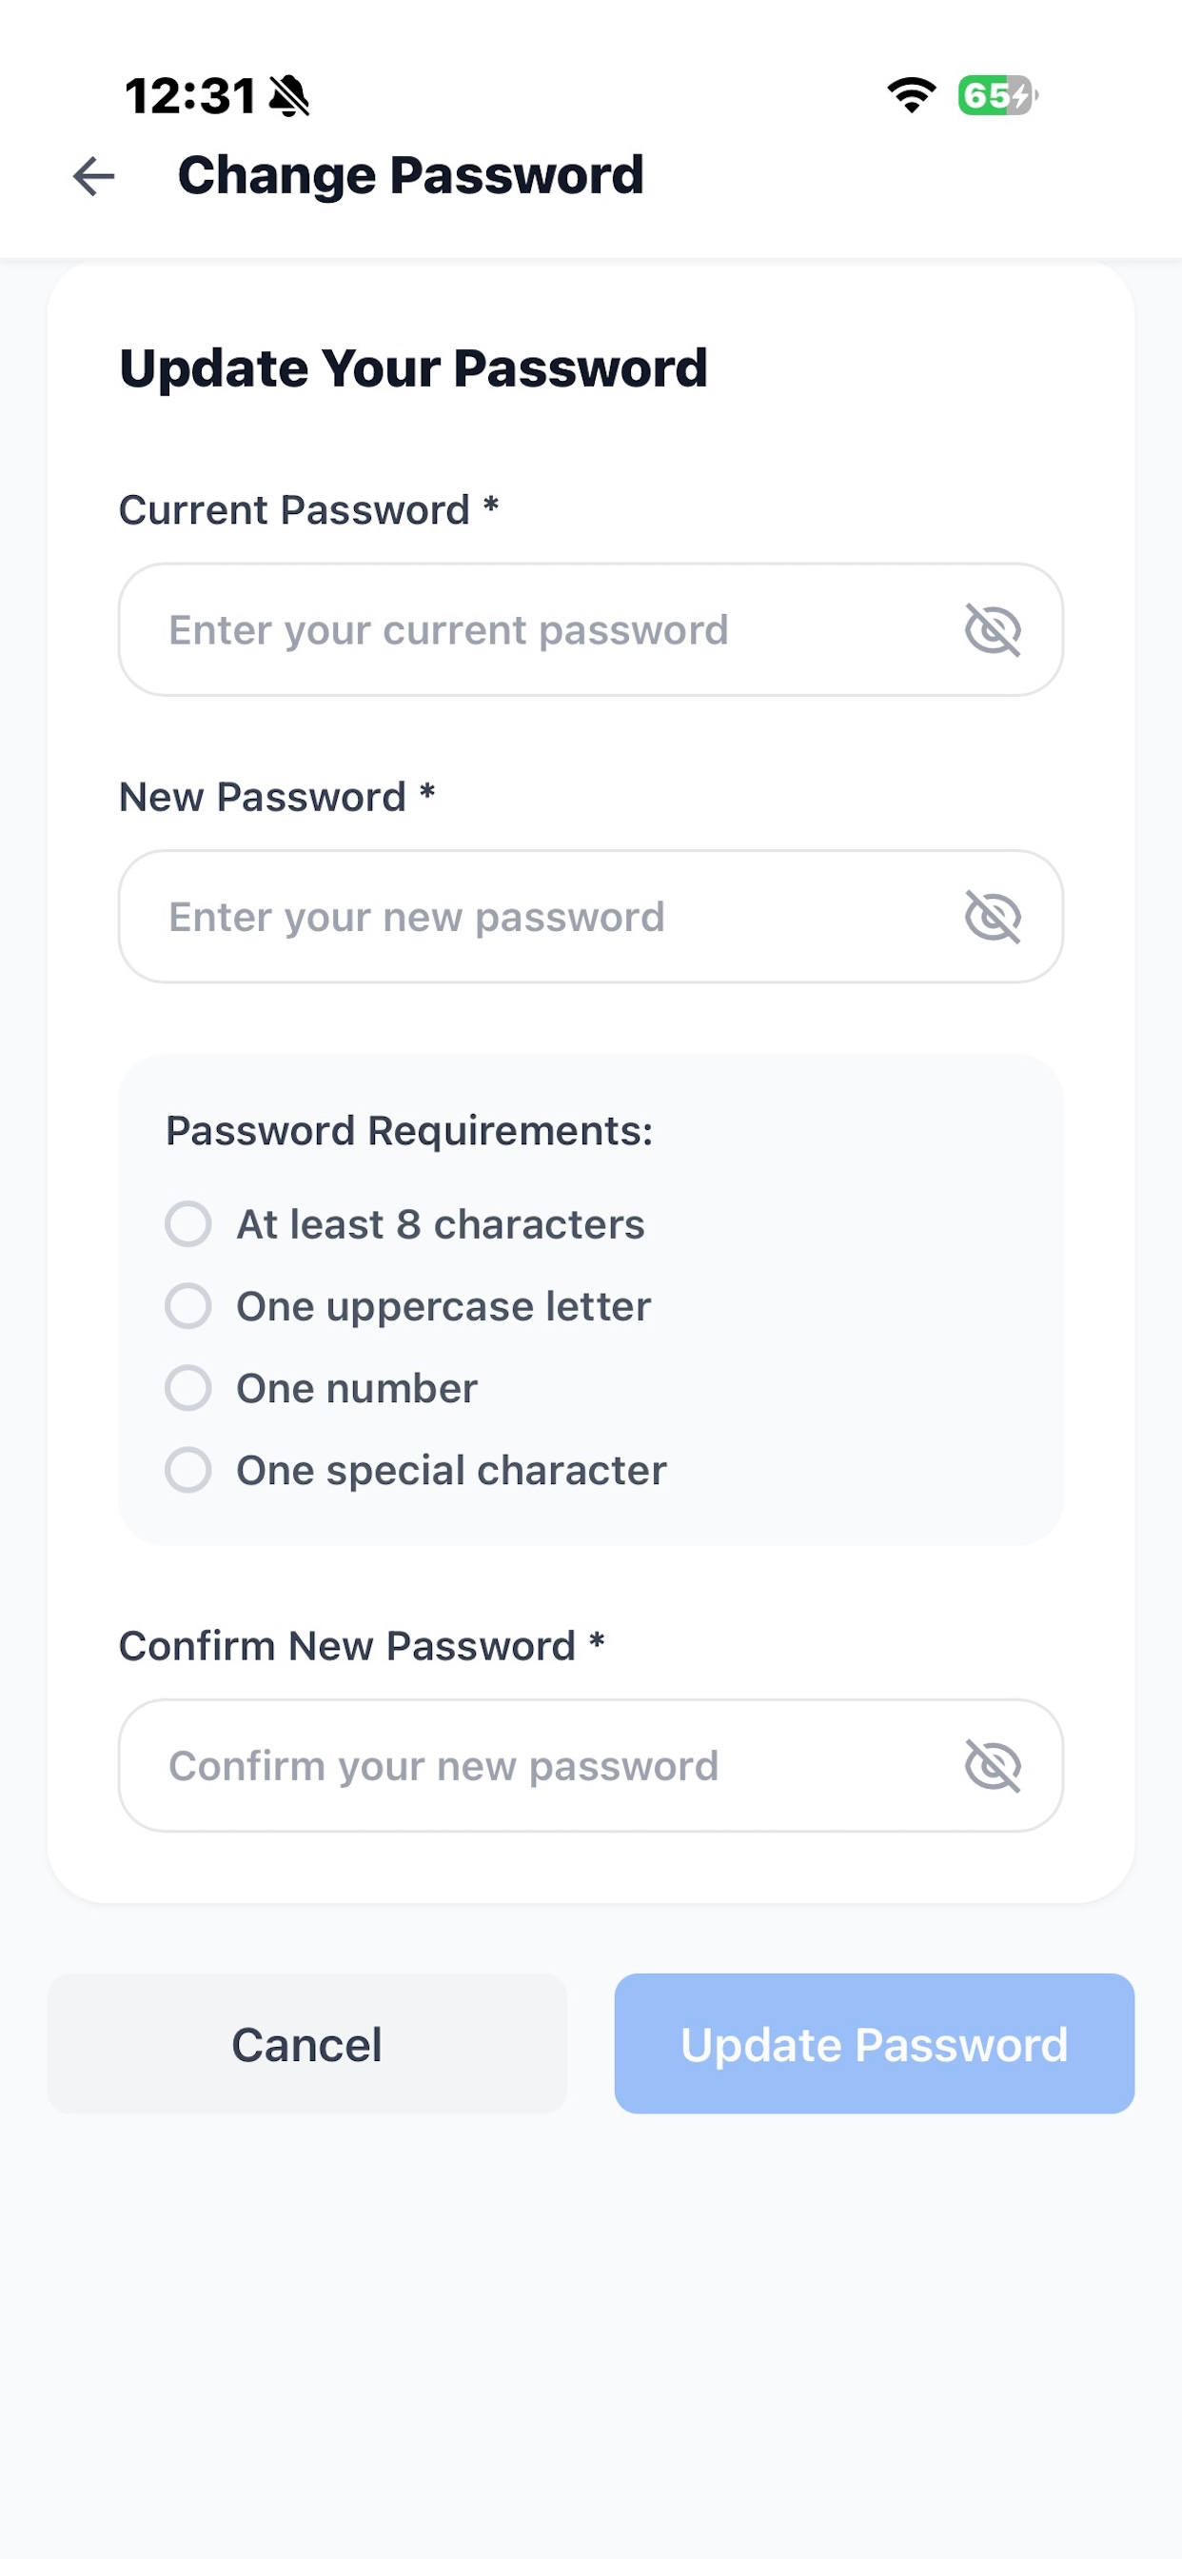Tap the silent mode bell icon
Viewport: 1182px width, 2559px height.
coord(289,96)
